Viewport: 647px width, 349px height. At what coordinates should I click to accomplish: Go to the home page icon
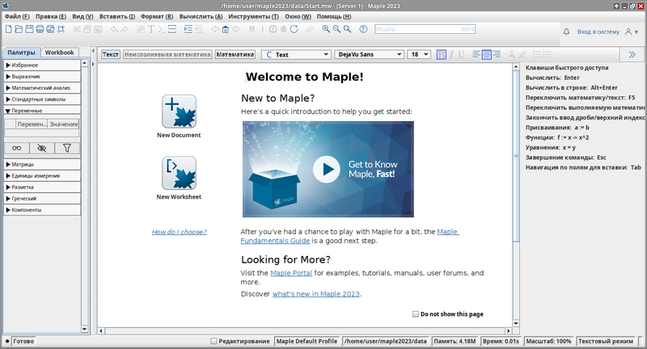coord(226,29)
